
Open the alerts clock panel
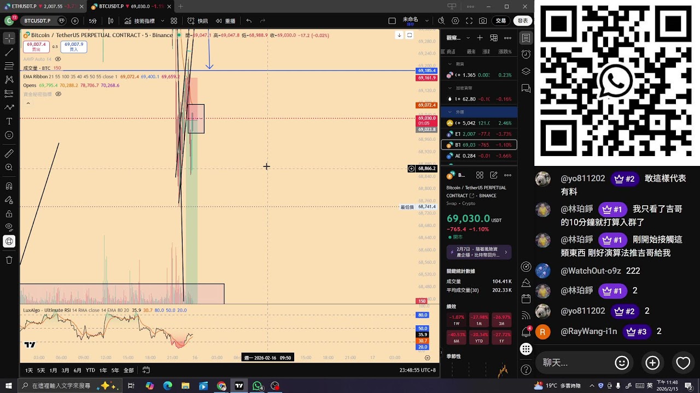526,55
